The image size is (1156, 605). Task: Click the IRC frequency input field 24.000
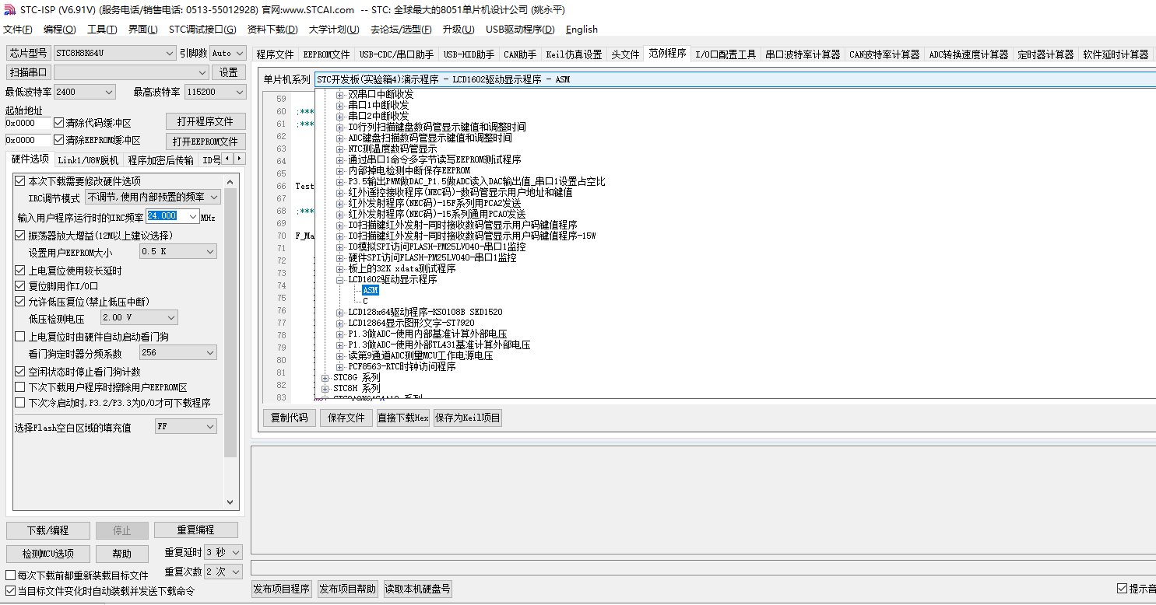(x=172, y=216)
